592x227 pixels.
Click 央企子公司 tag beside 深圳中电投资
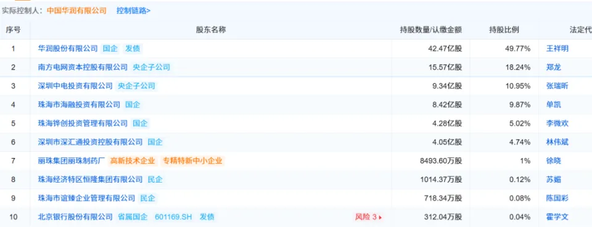tap(136, 86)
